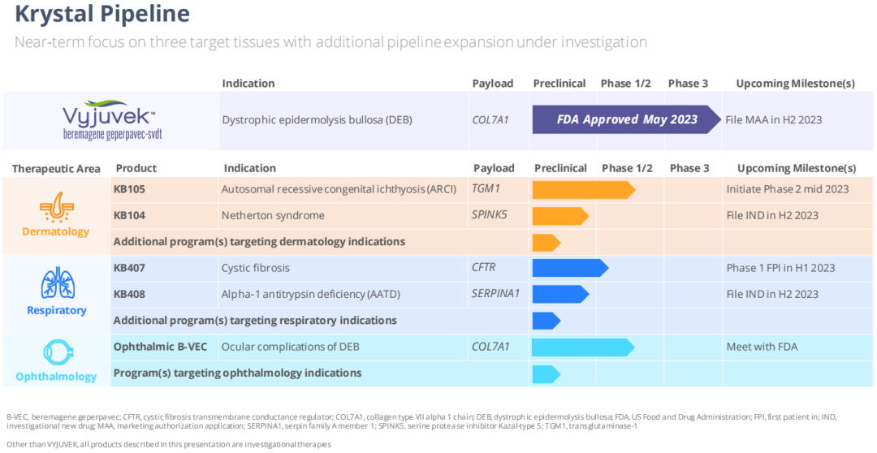Click the Therapeutic Area column header
This screenshot has width=877, height=453.
pos(56,168)
